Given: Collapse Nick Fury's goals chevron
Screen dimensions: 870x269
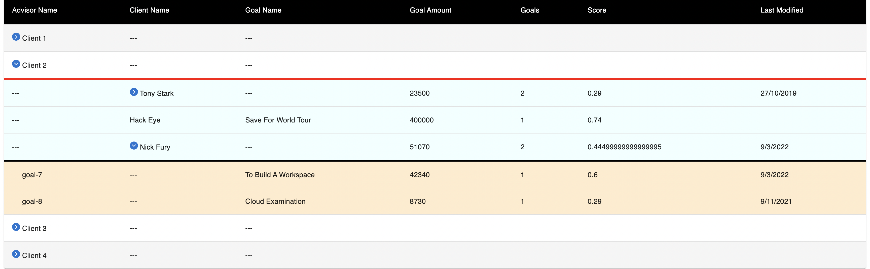Looking at the screenshot, I should (134, 146).
